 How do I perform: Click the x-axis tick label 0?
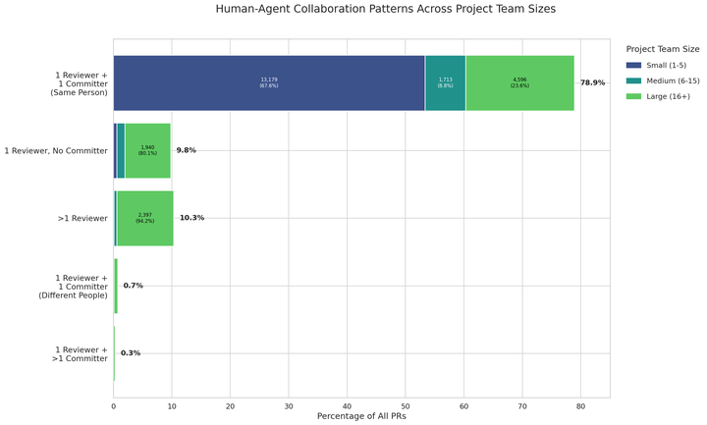coord(114,406)
